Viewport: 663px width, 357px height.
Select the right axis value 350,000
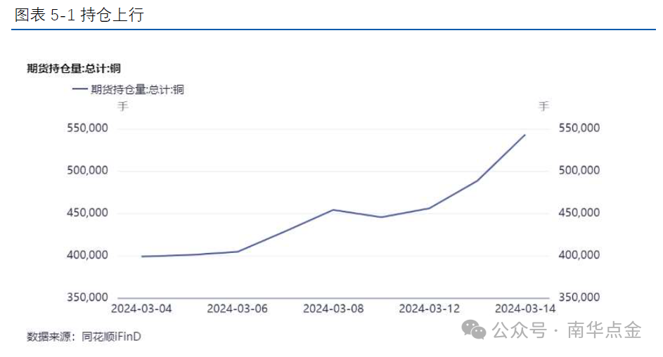[579, 297]
